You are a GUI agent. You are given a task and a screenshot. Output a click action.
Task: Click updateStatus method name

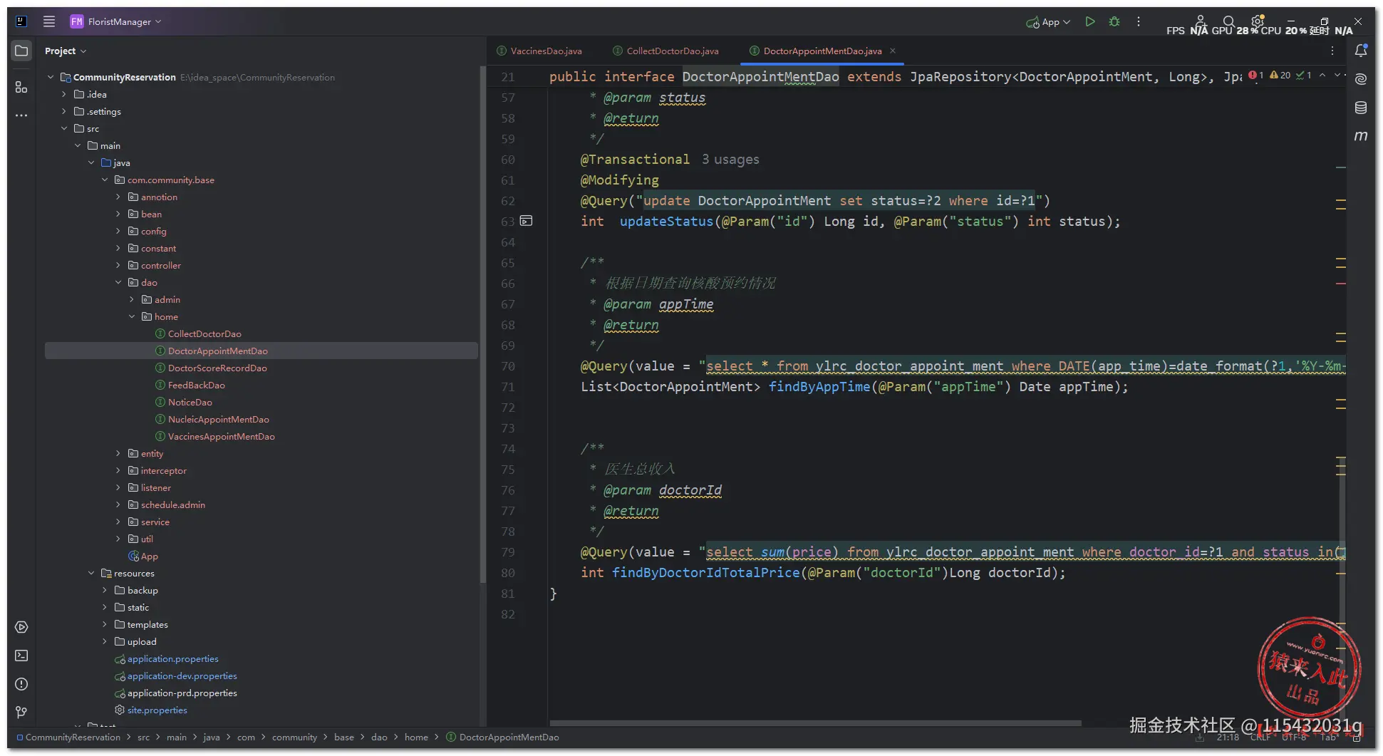coord(666,222)
